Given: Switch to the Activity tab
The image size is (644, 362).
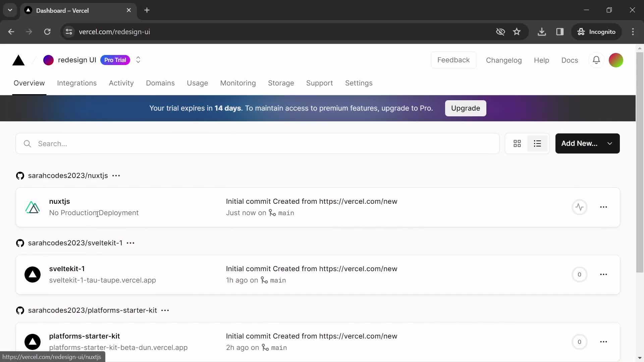Looking at the screenshot, I should point(121,83).
